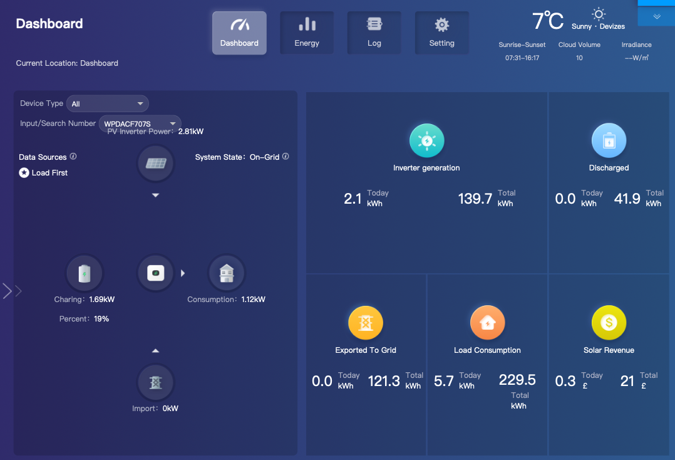Click the Irradiance W/m² reading
This screenshot has height=460, width=675.
[x=636, y=58]
